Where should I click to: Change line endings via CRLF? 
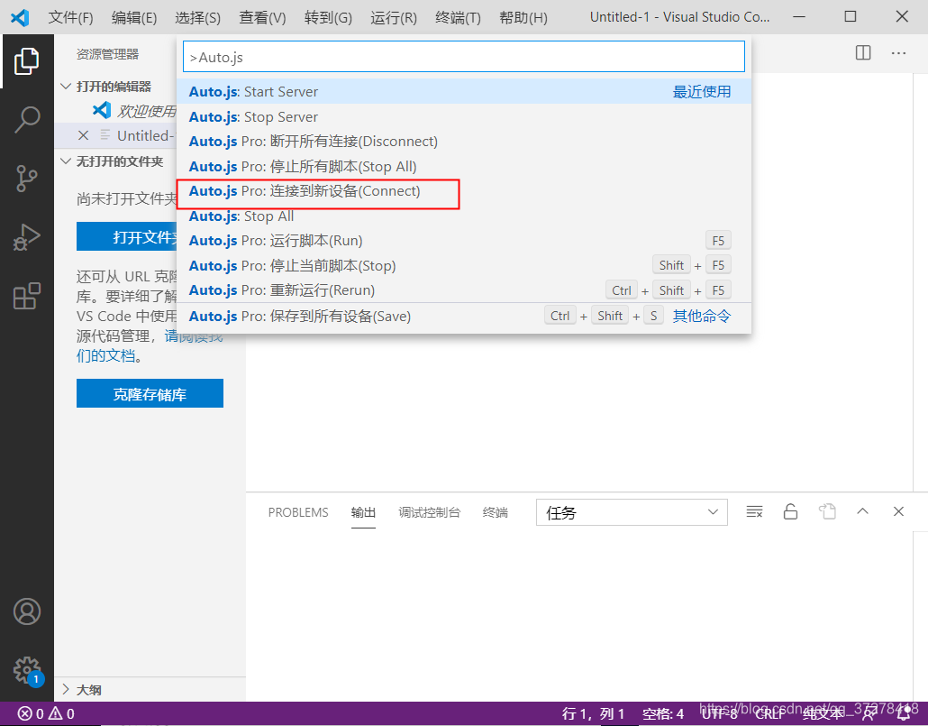click(769, 713)
